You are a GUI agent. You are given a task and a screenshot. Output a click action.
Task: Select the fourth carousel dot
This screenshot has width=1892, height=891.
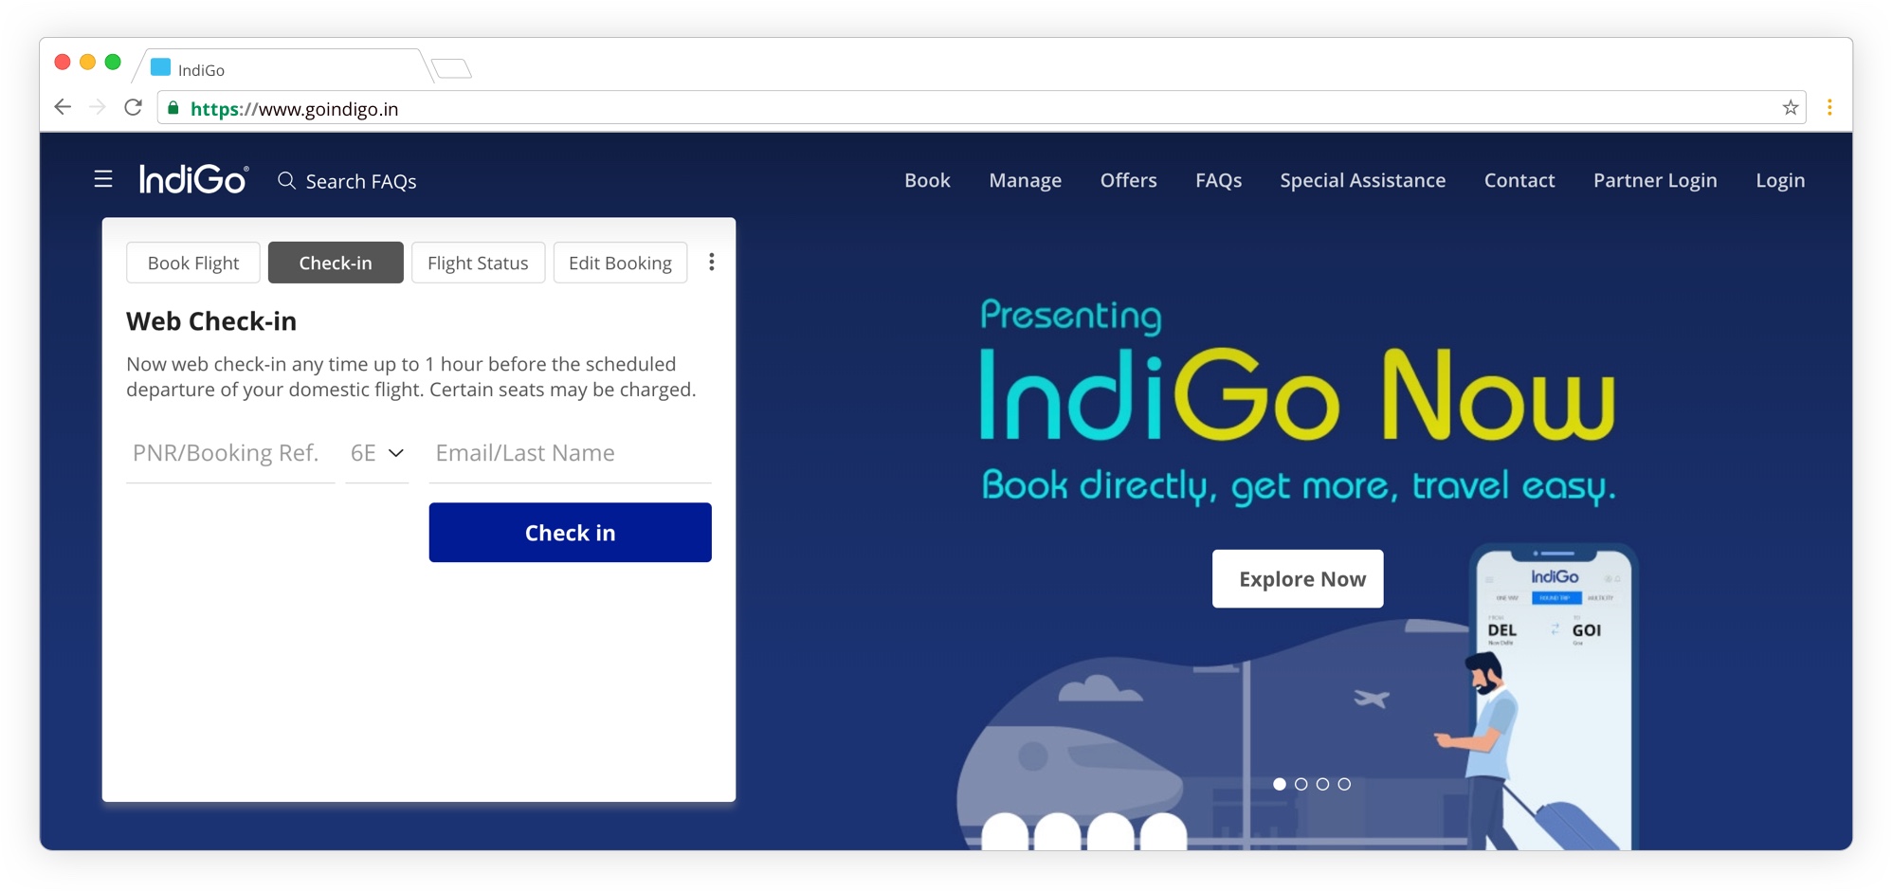click(1344, 784)
